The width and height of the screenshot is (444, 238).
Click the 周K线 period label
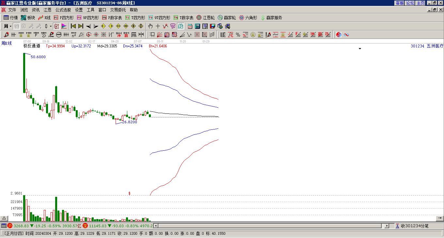[x=7, y=43]
